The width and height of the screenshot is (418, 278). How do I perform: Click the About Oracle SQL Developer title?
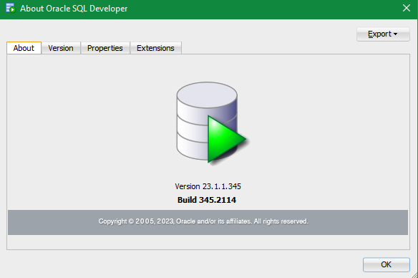74,9
